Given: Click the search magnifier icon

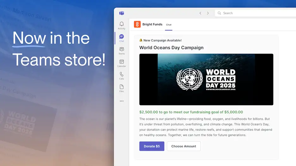Looking at the screenshot, I should 219,13.
